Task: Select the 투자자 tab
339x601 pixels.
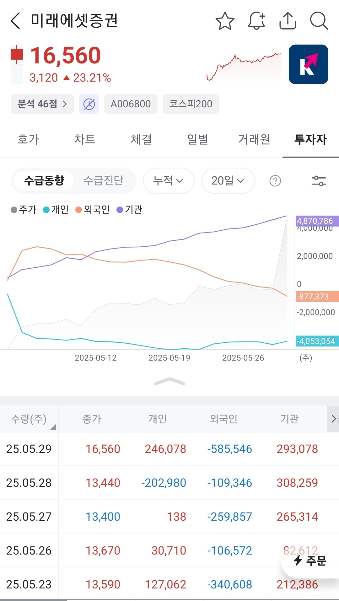Action: pyautogui.click(x=311, y=139)
